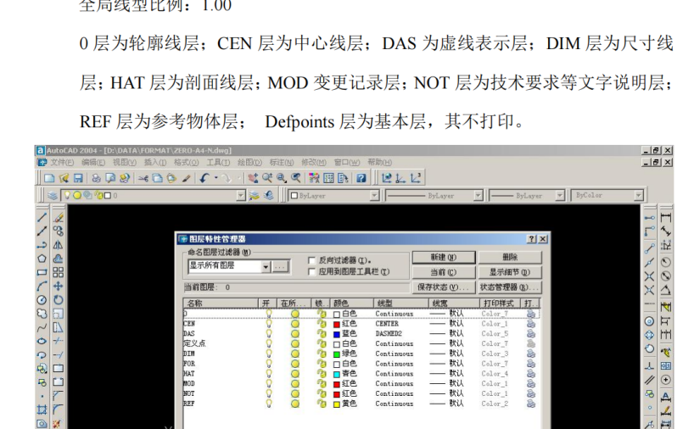694x429 pixels.
Task: Check the 应用到图层工具栏 checkbox
Action: click(x=311, y=271)
